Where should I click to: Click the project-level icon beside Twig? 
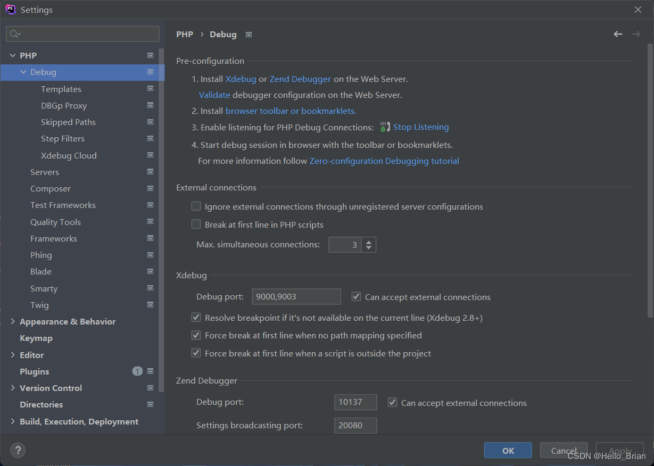click(151, 305)
